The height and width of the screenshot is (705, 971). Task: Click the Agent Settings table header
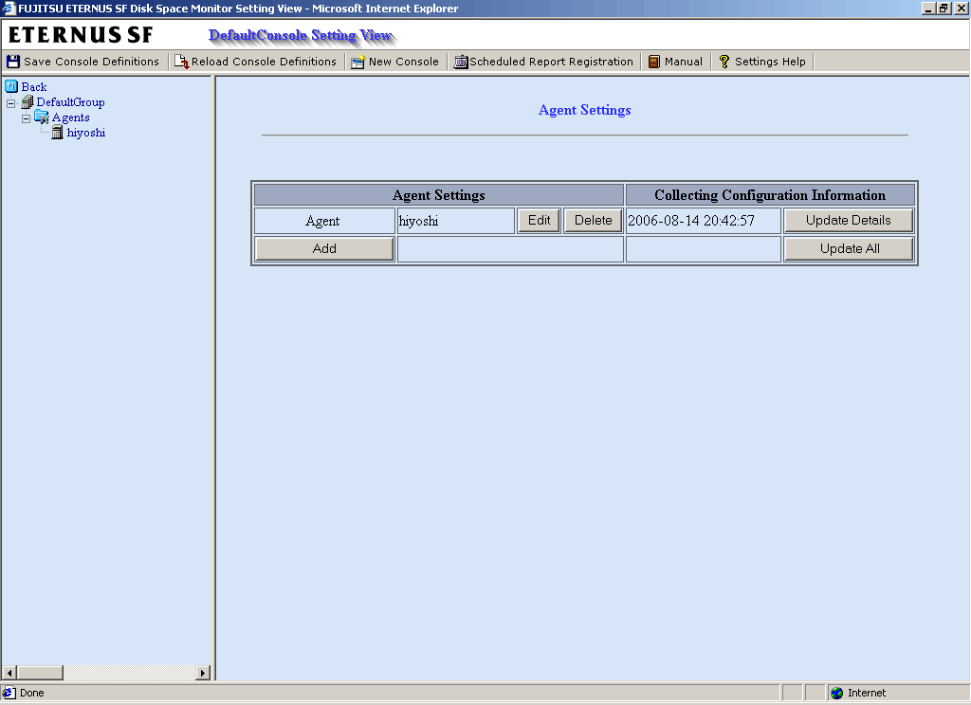pos(438,195)
